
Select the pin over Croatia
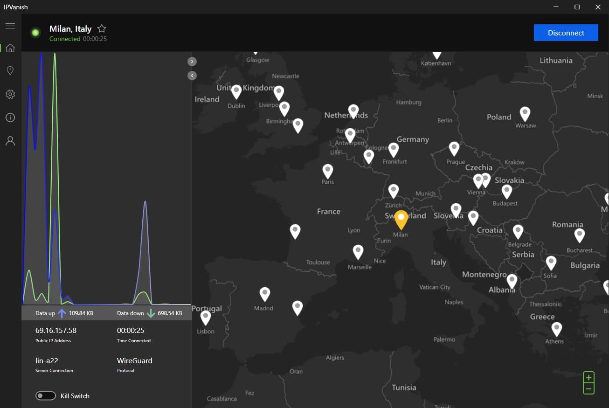tap(473, 218)
